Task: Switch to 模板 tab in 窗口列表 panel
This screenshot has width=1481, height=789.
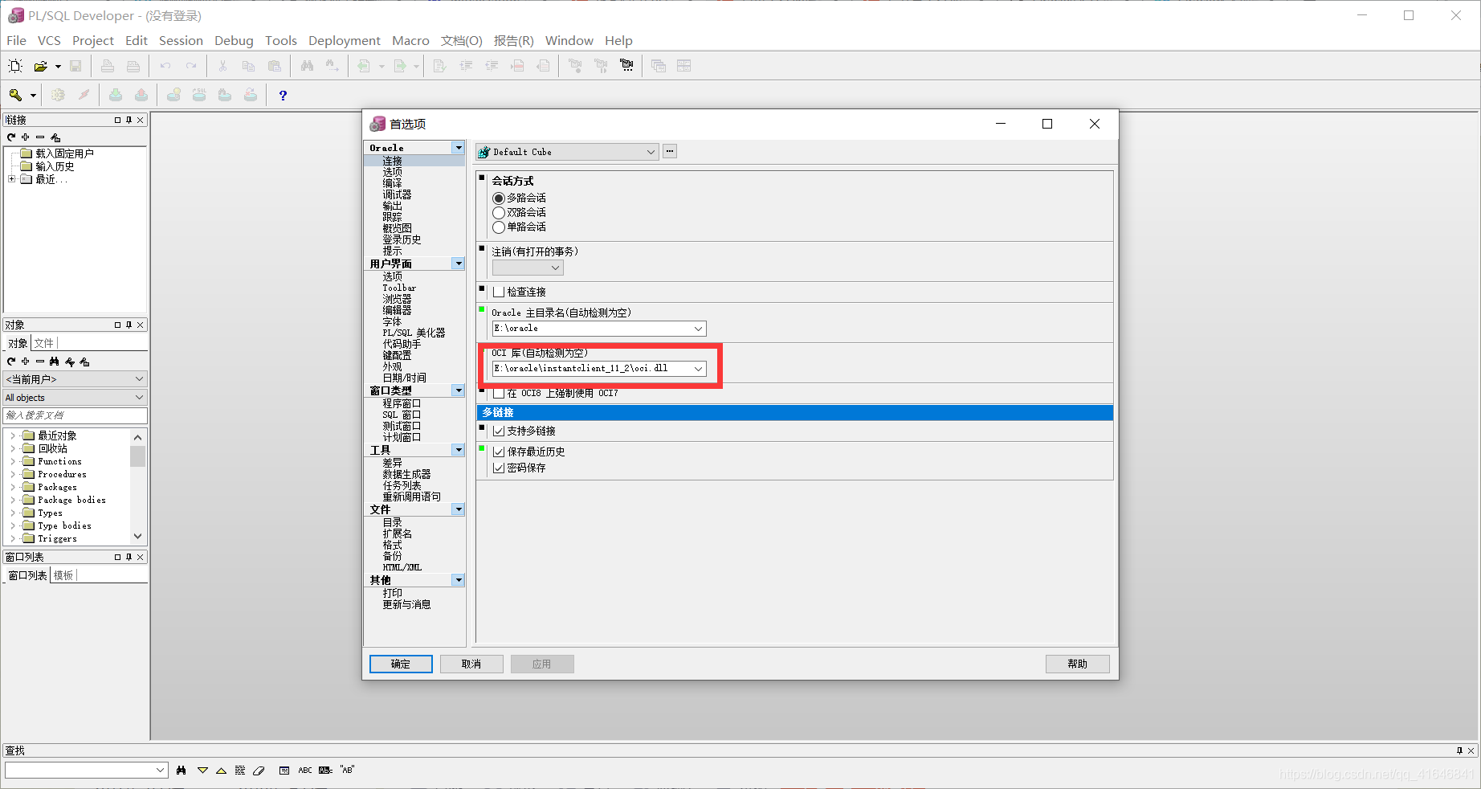Action: click(63, 575)
